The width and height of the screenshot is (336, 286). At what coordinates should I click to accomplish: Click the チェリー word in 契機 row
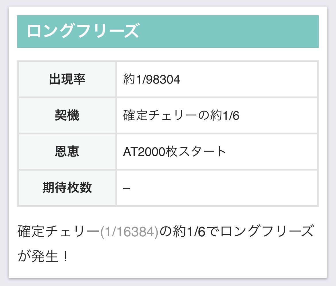point(172,115)
